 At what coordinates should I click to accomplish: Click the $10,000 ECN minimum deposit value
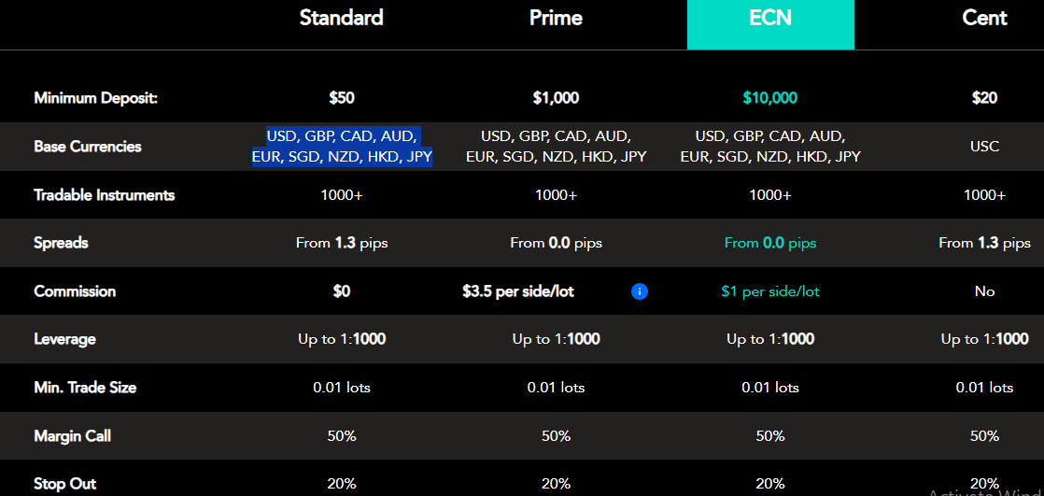pyautogui.click(x=770, y=97)
